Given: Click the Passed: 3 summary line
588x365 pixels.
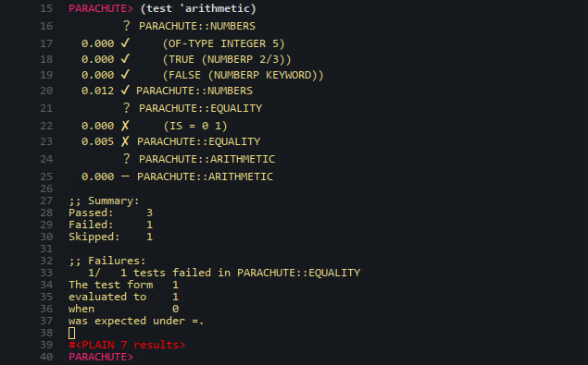Looking at the screenshot, I should [x=110, y=213].
